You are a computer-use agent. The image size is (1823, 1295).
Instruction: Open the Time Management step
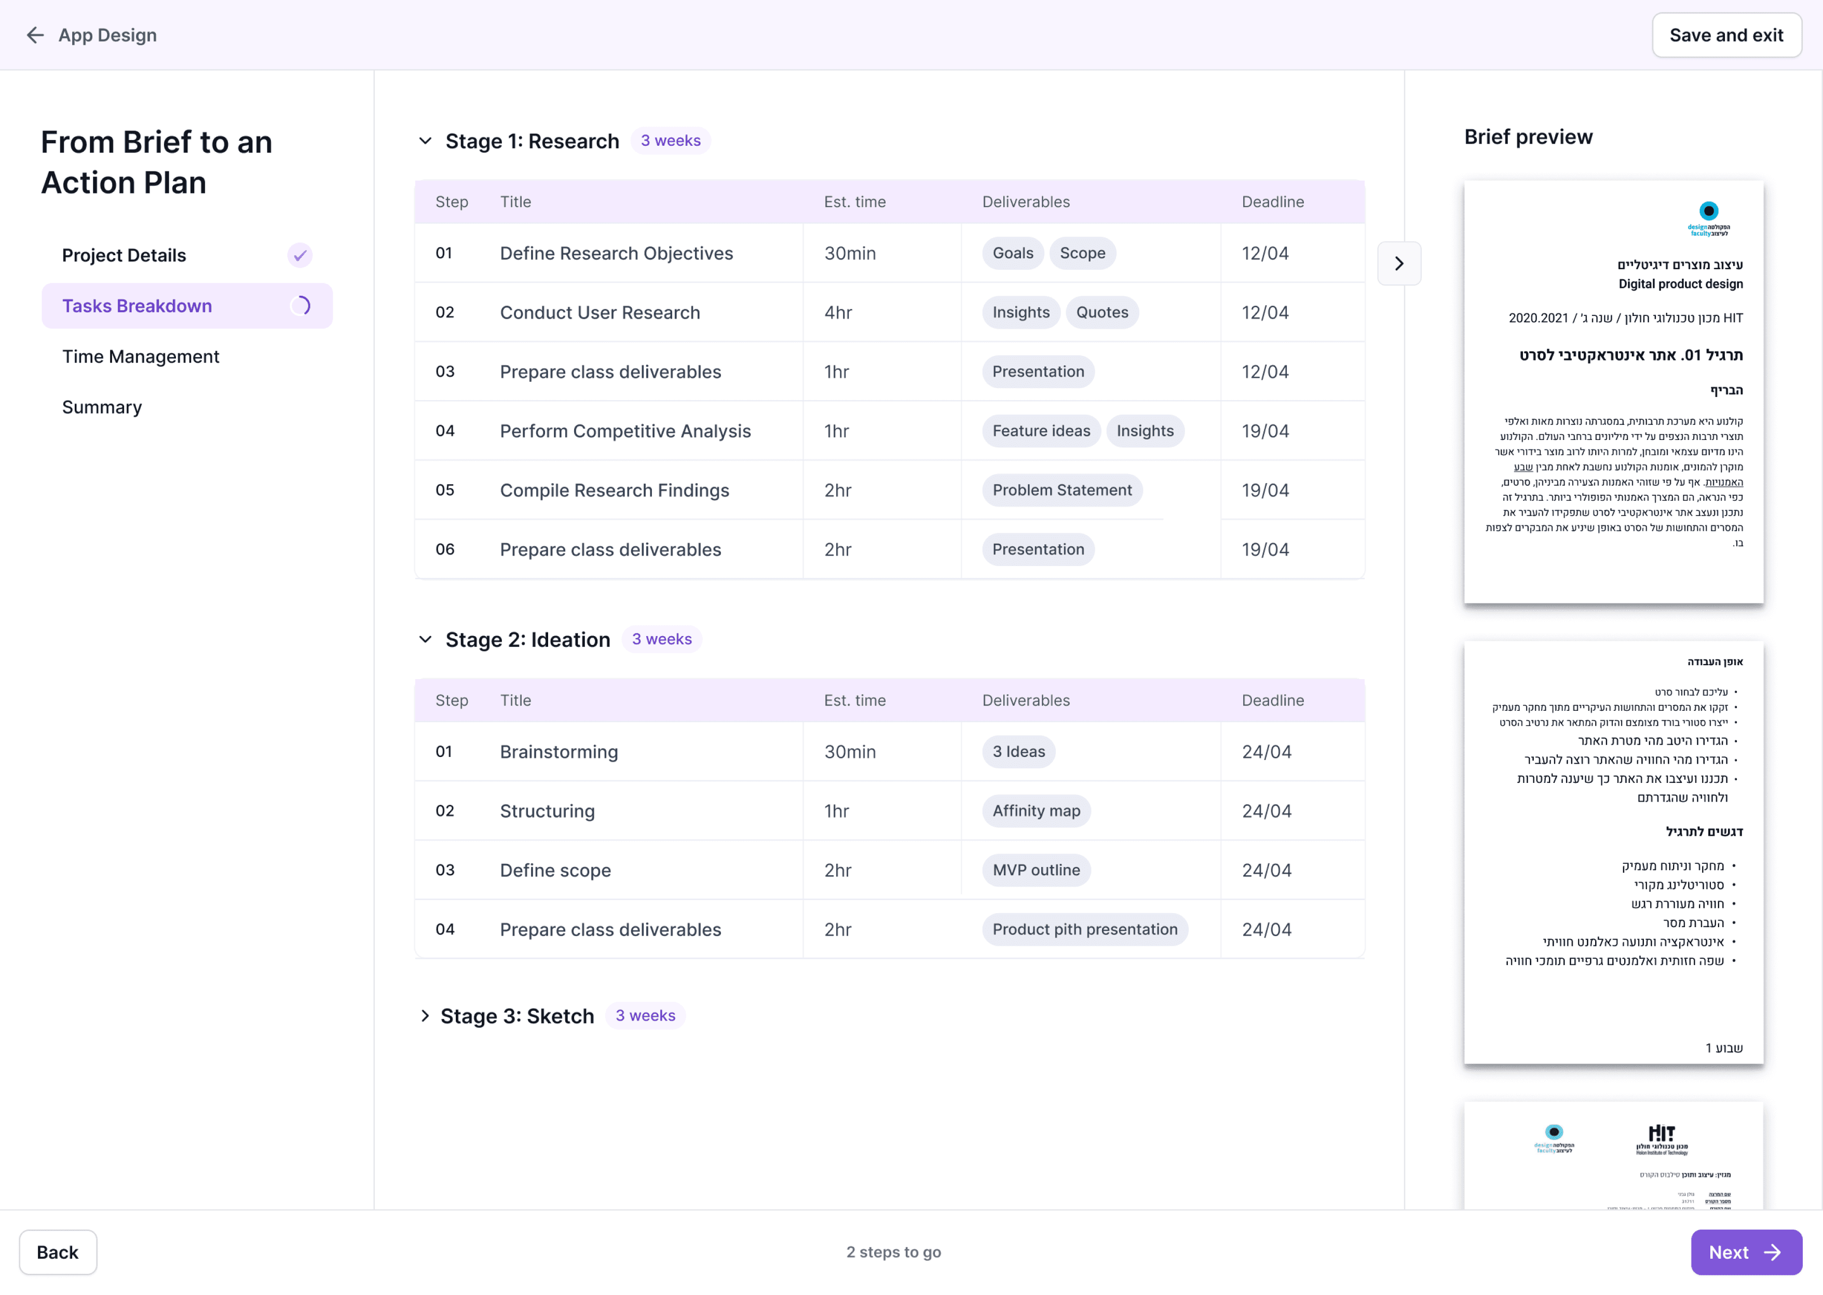[x=141, y=356]
